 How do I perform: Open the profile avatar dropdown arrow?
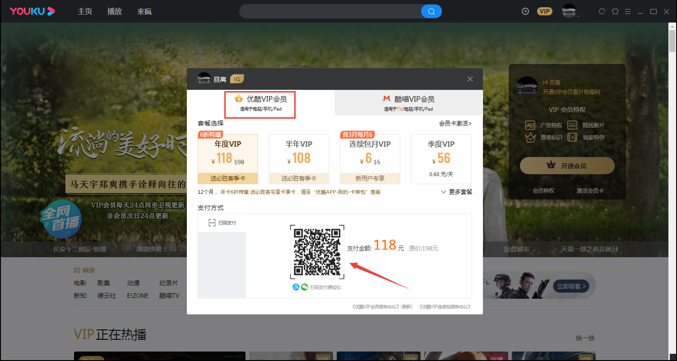(x=579, y=16)
